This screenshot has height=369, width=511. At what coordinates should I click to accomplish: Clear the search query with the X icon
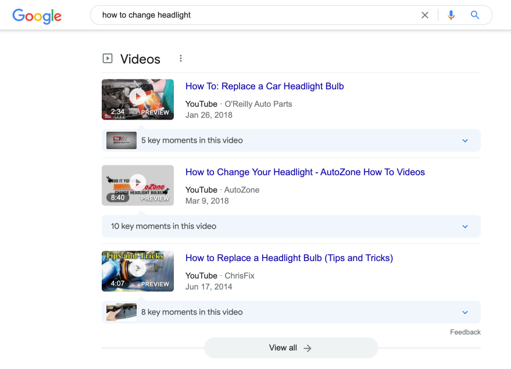tap(424, 15)
